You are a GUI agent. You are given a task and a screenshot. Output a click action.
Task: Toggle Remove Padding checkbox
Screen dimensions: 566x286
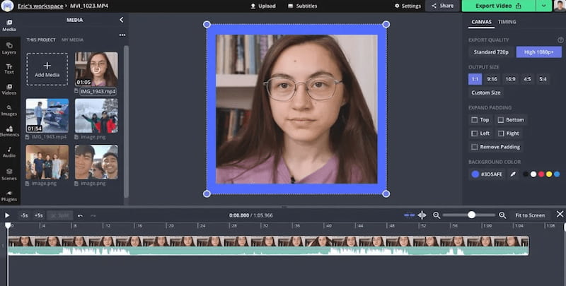[x=475, y=147]
